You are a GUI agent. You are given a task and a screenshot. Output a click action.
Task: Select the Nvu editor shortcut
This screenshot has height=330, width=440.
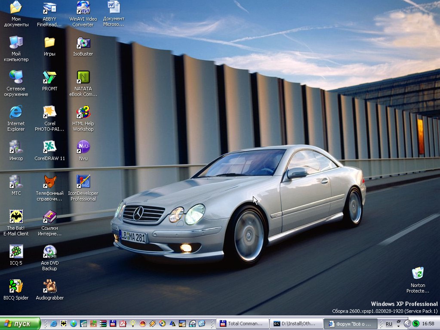click(x=83, y=148)
